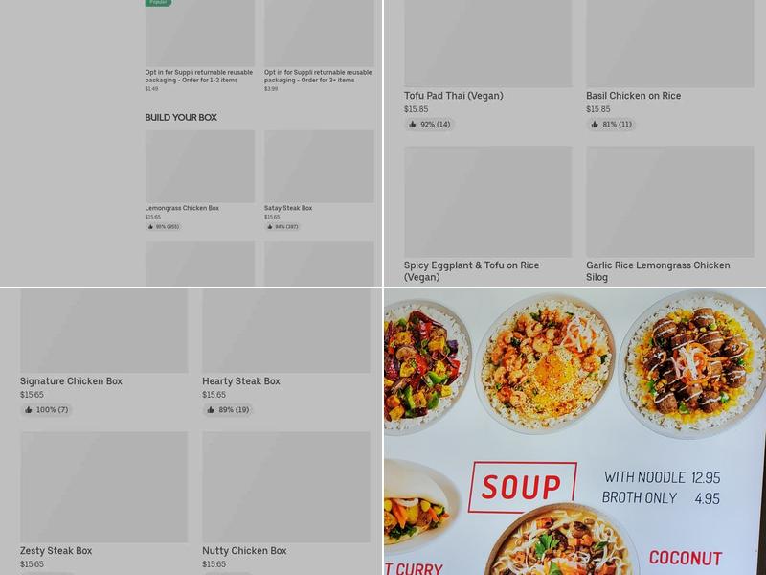Click the red SOUP label box

click(522, 487)
